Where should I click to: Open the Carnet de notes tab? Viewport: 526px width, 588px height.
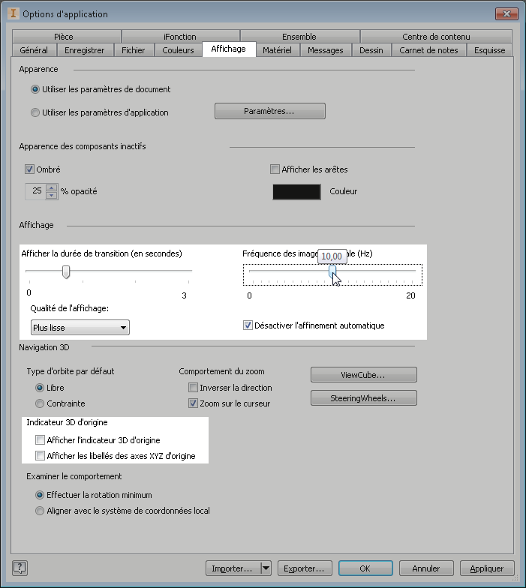tap(429, 49)
